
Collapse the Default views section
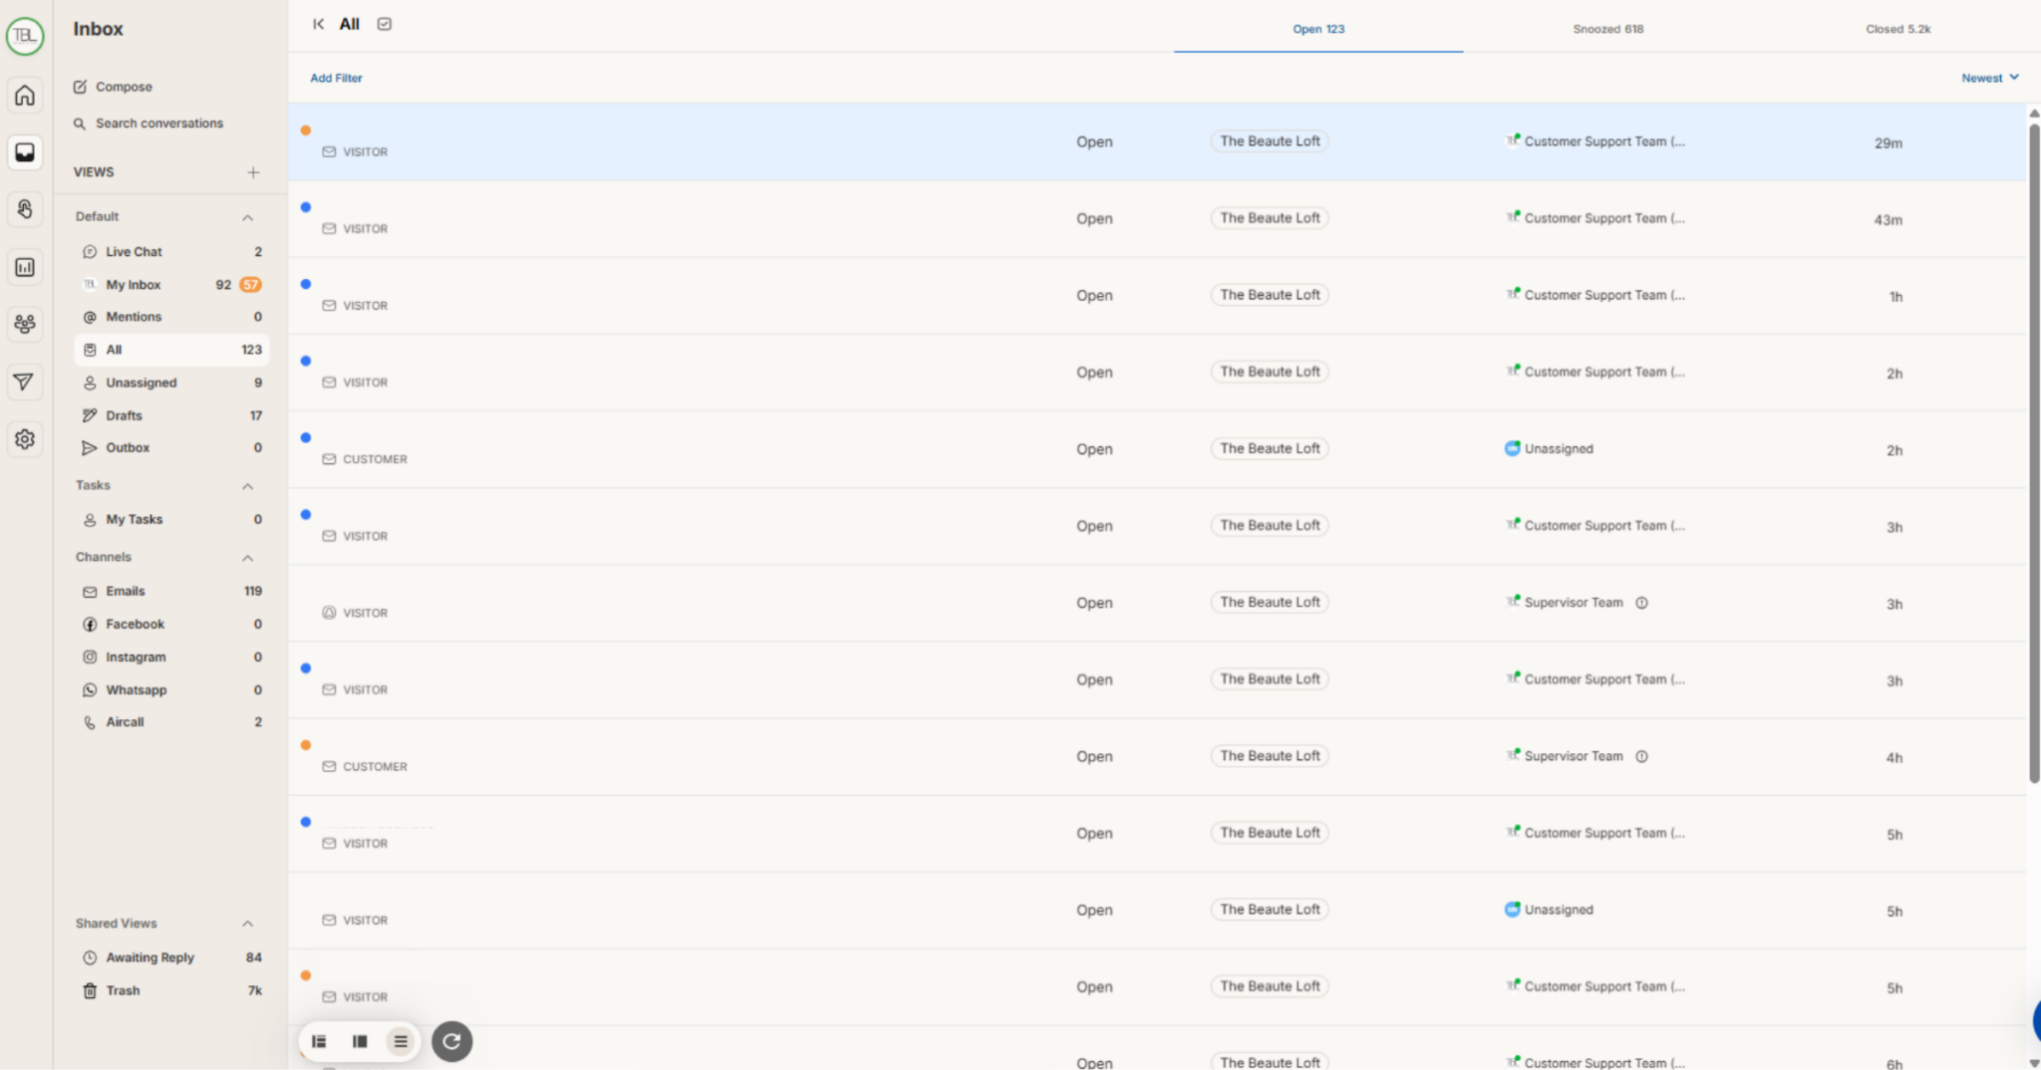pos(247,217)
